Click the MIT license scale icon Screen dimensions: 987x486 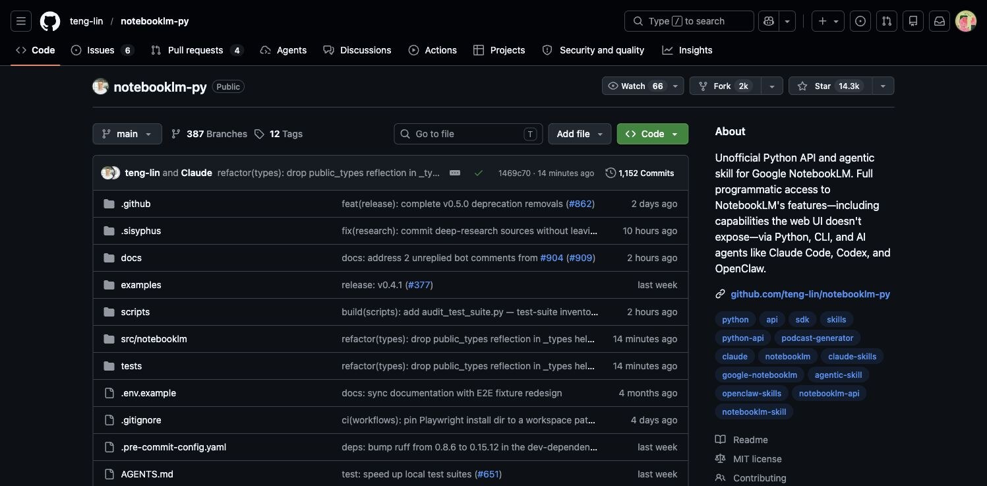click(721, 459)
